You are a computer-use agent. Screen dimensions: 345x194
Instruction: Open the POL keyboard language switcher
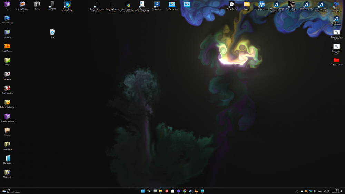(x=320, y=191)
